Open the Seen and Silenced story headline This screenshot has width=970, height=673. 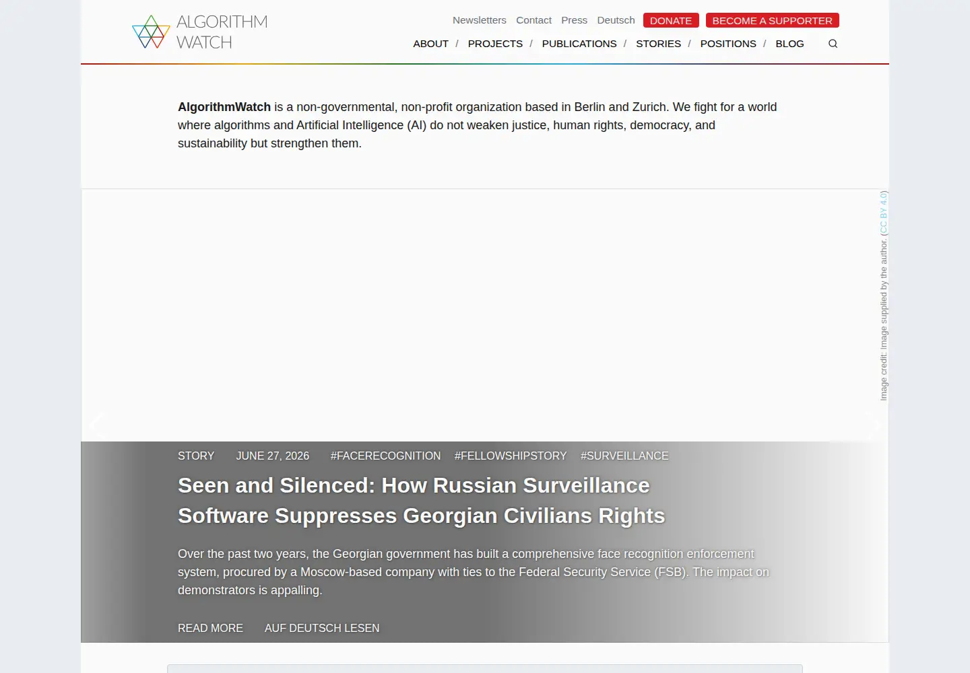(x=421, y=501)
